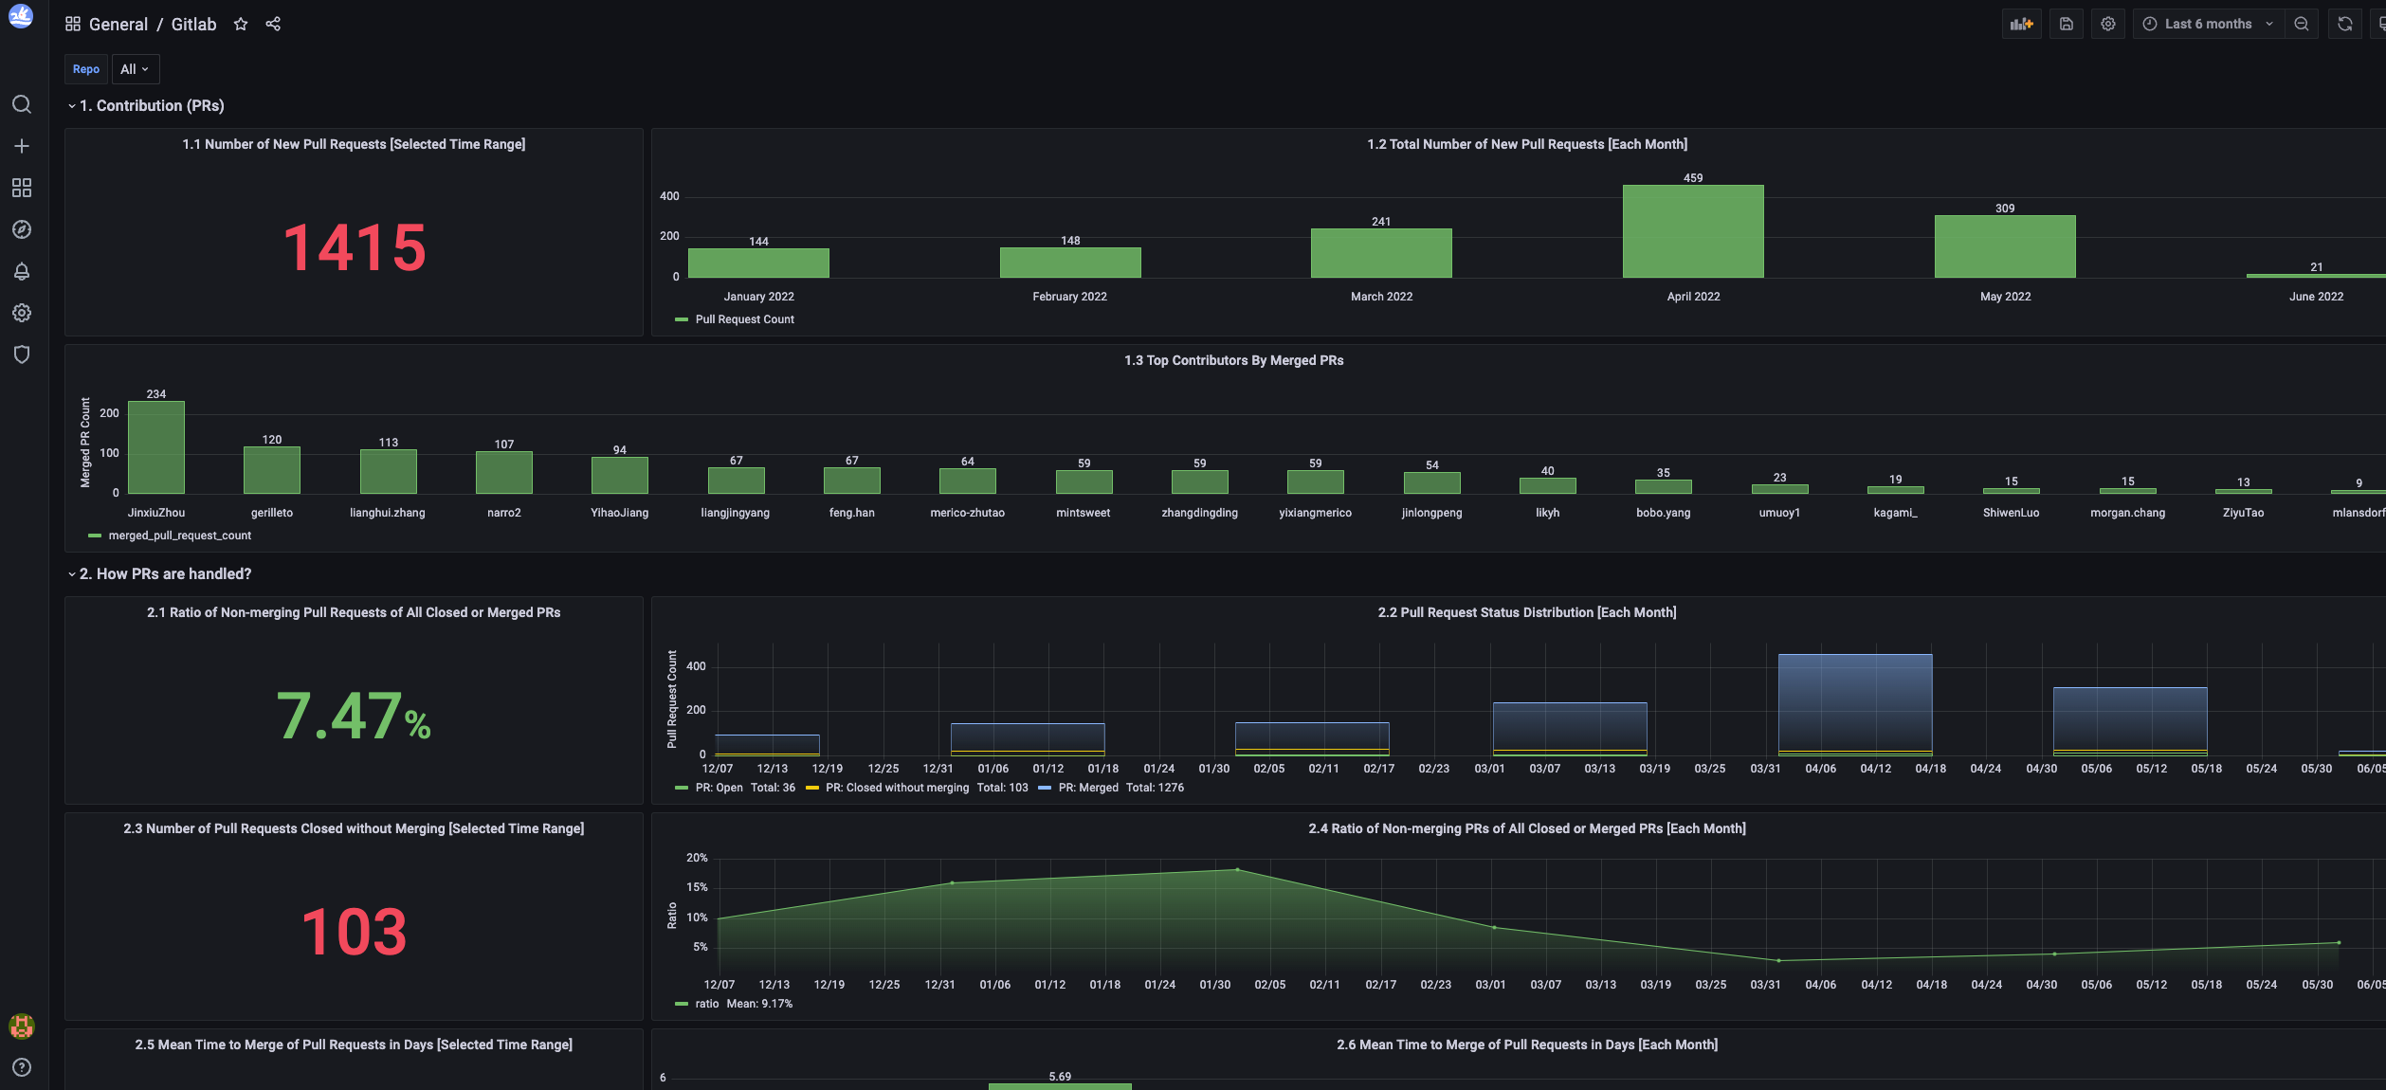Open the Explore compass icon

pyautogui.click(x=22, y=229)
